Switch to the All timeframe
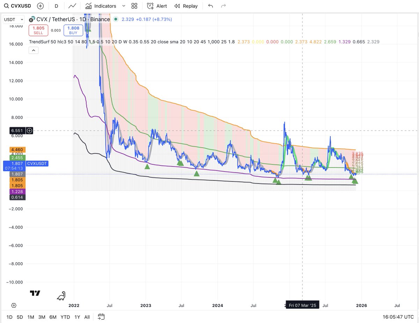The height and width of the screenshot is (323, 419). coord(87,317)
